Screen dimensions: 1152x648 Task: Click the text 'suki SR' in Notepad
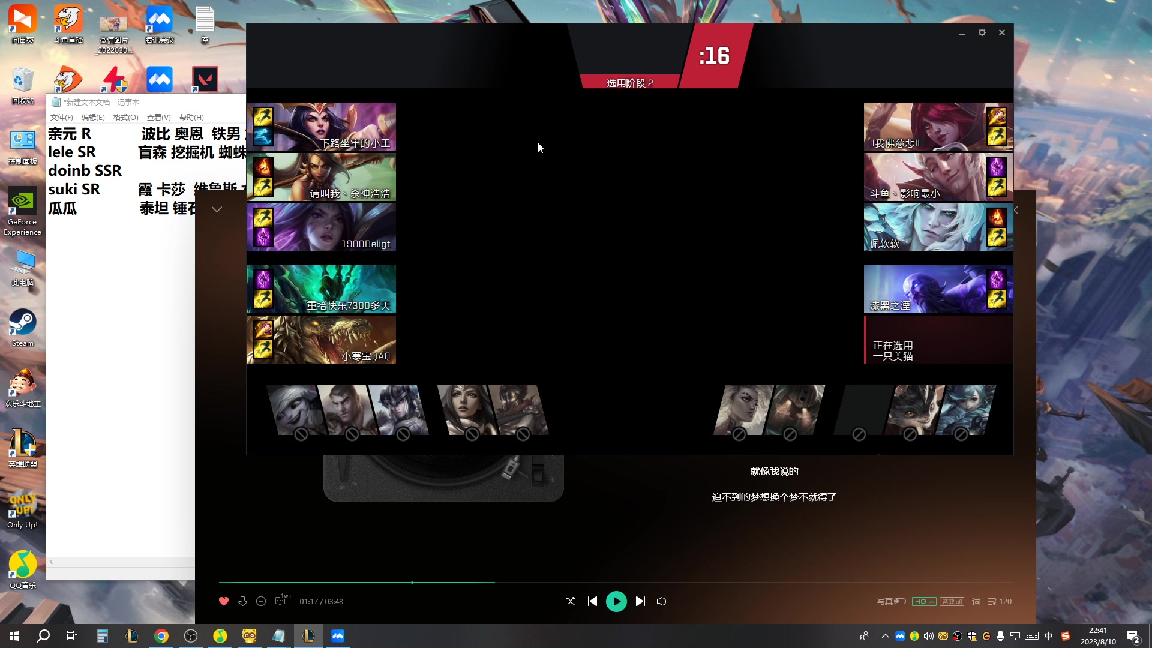point(74,190)
